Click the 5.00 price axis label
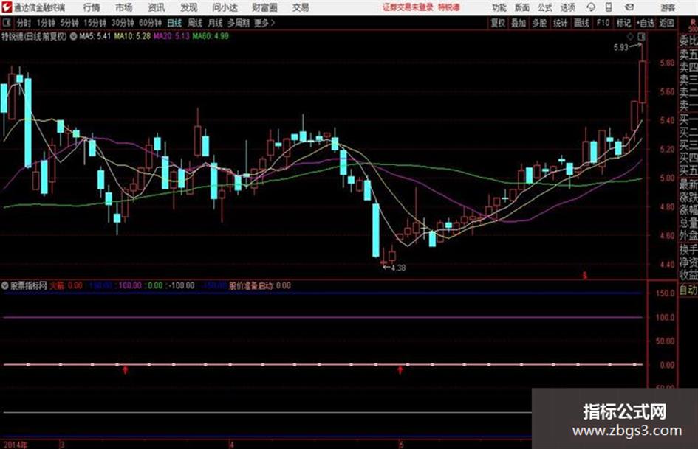The width and height of the screenshot is (698, 449). (667, 178)
